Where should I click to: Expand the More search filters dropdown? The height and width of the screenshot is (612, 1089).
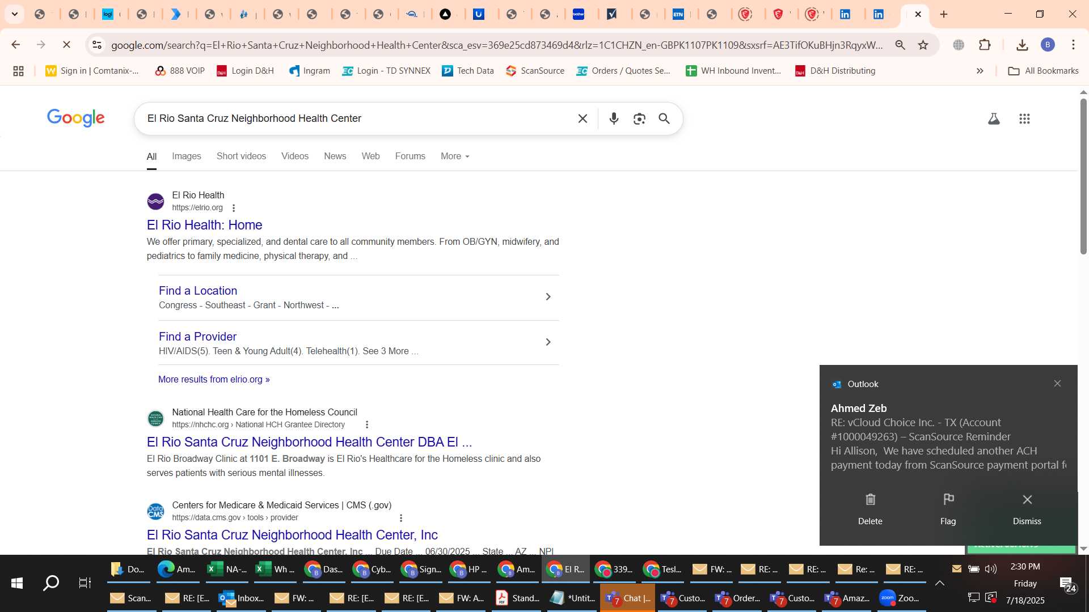tap(455, 156)
